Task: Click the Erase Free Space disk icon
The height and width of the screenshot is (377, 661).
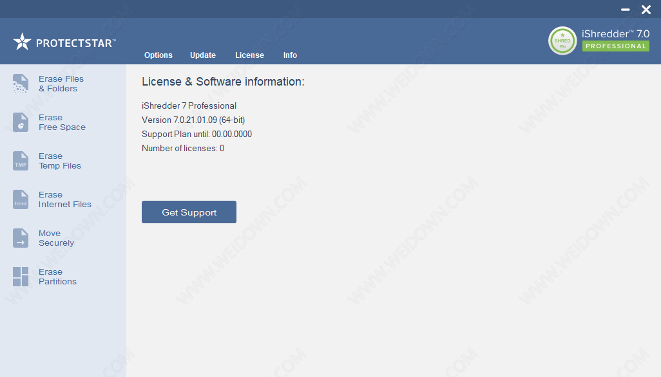Action: [21, 122]
